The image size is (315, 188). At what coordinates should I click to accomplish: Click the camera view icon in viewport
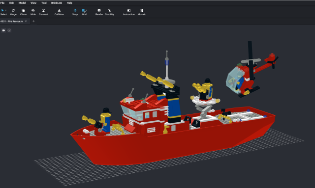click(x=3, y=30)
